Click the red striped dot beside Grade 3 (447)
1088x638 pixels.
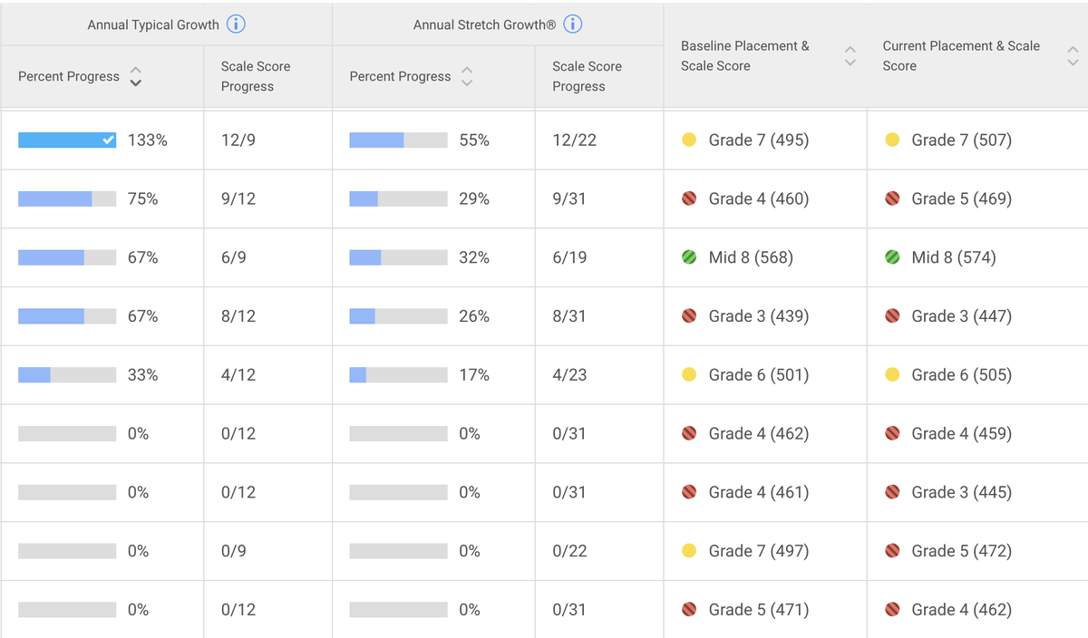coord(892,316)
